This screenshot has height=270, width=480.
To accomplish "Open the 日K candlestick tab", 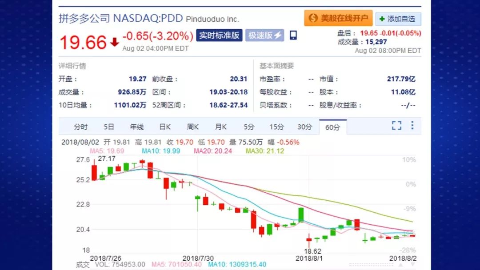I will point(164,127).
